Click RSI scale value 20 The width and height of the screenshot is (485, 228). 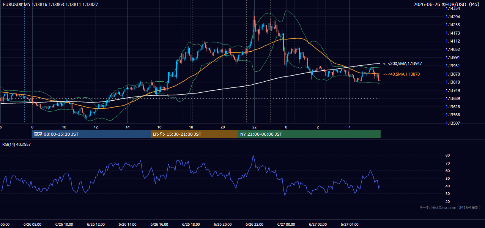pos(447,201)
